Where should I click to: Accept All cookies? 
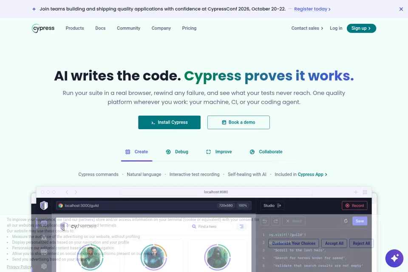click(x=334, y=244)
